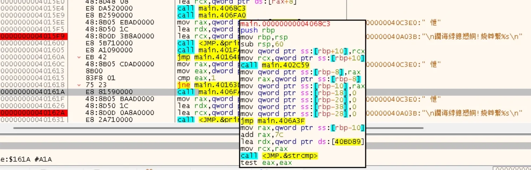This screenshot has width=531, height=170.
Task: Click opcode bytes 48:8B05 EBAD0000
Action: 120,22
